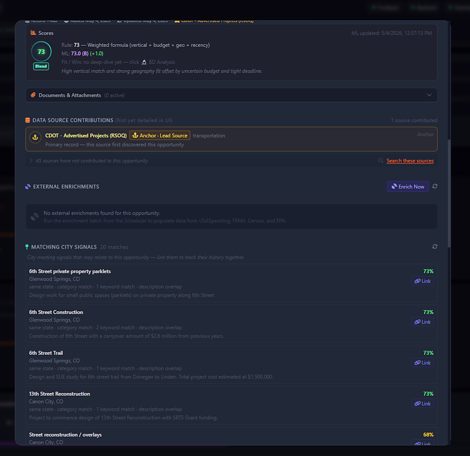
Task: Click the Data Source Contributions database icon
Action: (28, 120)
